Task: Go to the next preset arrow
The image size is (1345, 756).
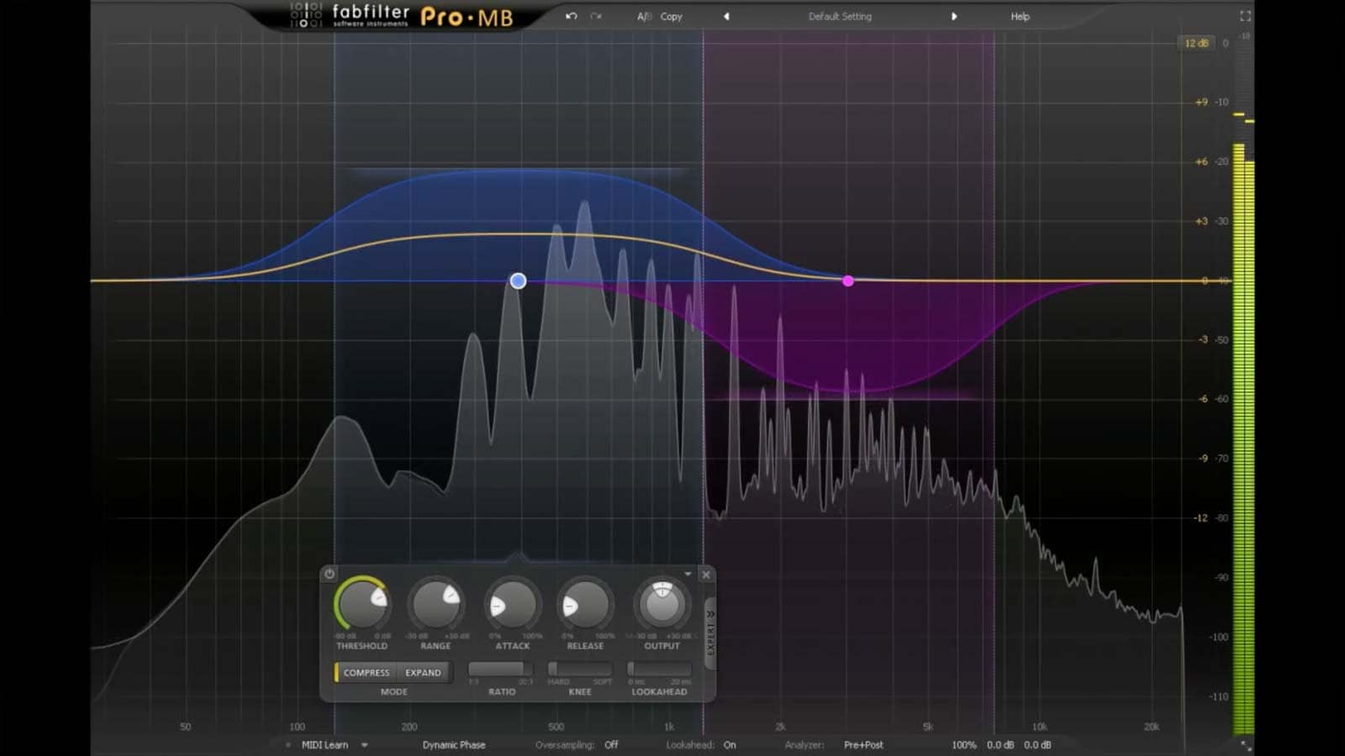Action: (x=954, y=16)
